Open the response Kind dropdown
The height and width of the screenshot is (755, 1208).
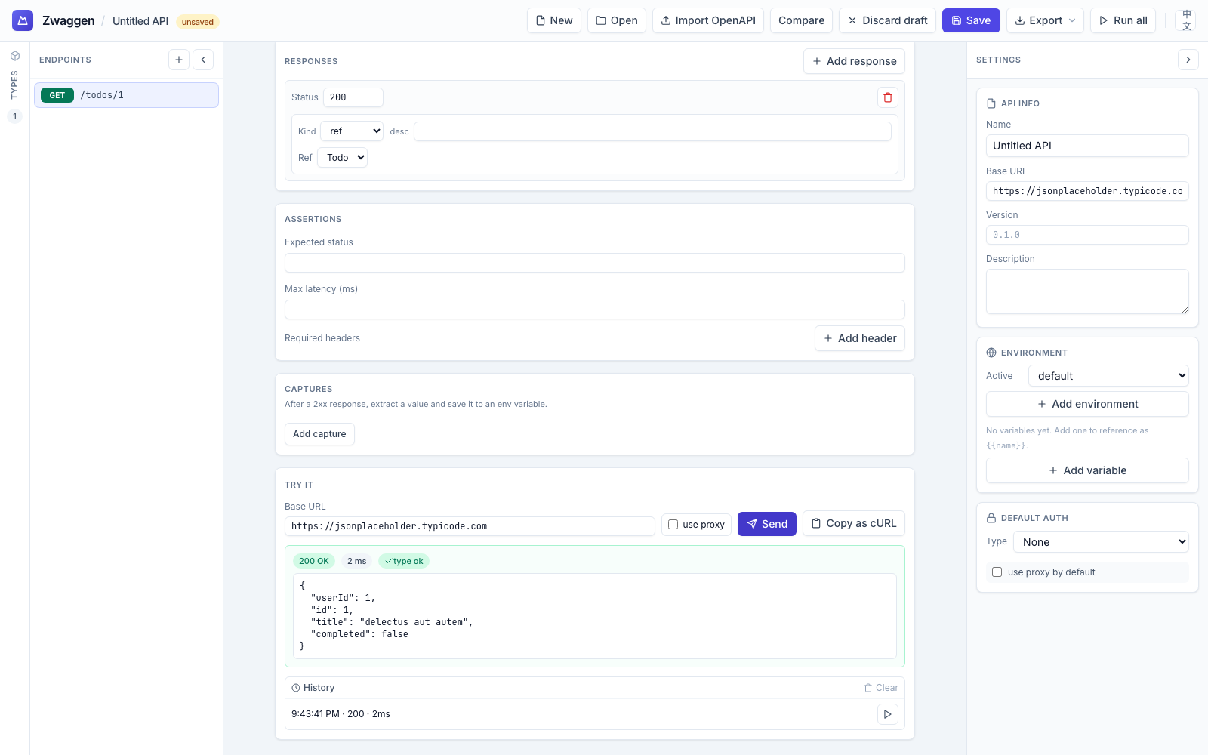pyautogui.click(x=352, y=131)
